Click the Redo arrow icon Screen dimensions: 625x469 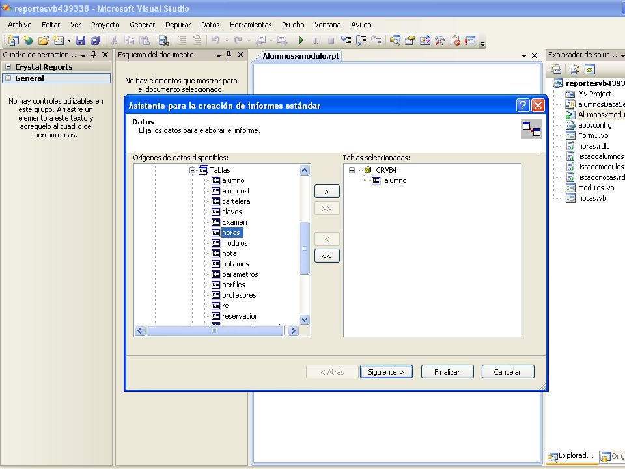tap(238, 40)
